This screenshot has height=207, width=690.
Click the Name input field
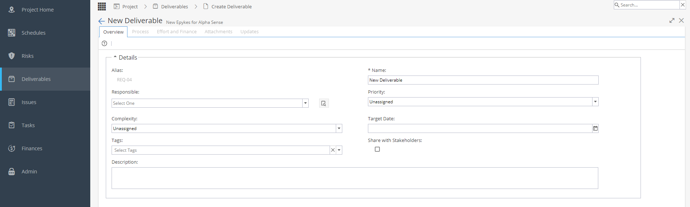(483, 80)
